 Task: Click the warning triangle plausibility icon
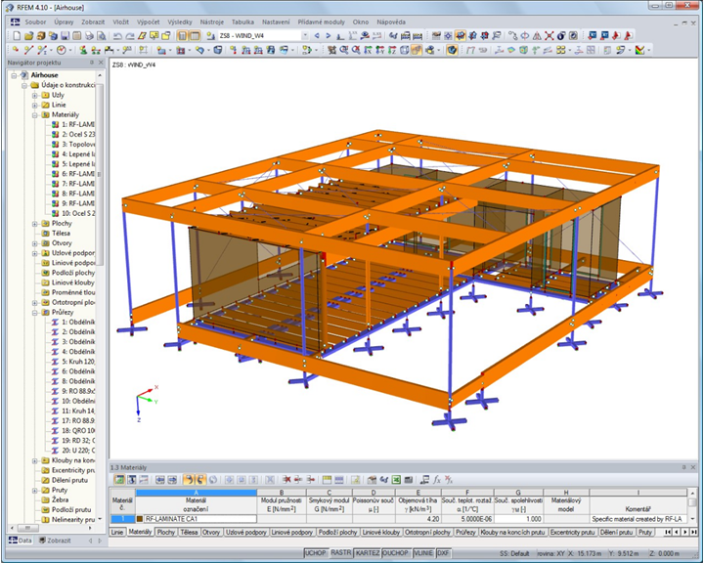[537, 35]
